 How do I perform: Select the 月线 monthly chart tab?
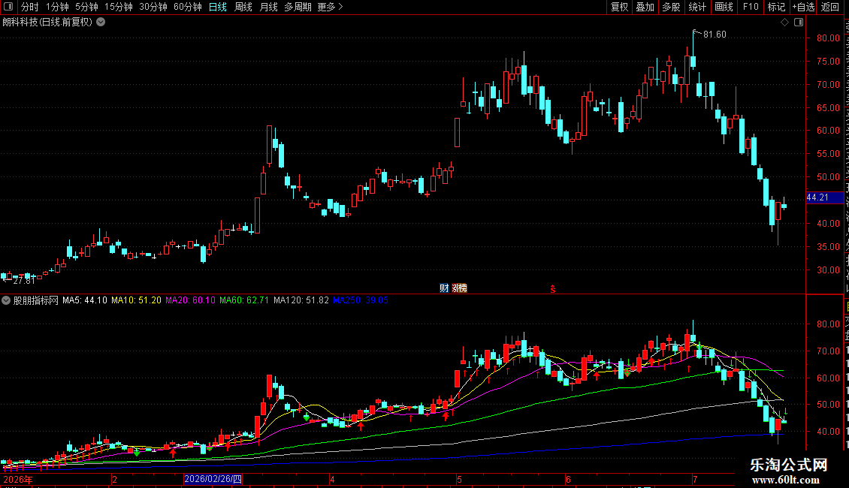pyautogui.click(x=268, y=7)
